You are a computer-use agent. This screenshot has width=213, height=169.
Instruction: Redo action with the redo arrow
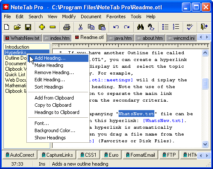coord(127,27)
